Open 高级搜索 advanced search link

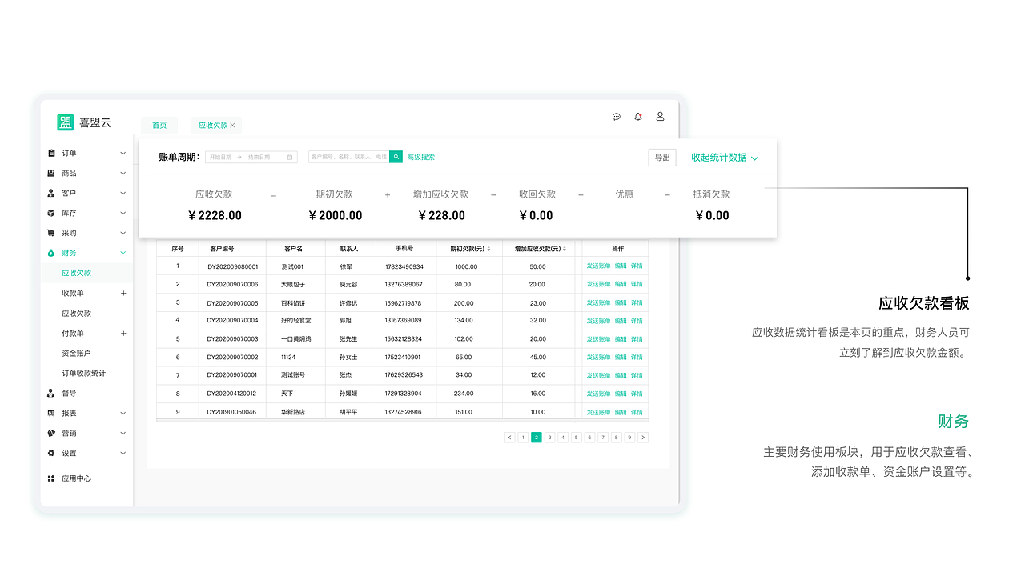coord(421,158)
